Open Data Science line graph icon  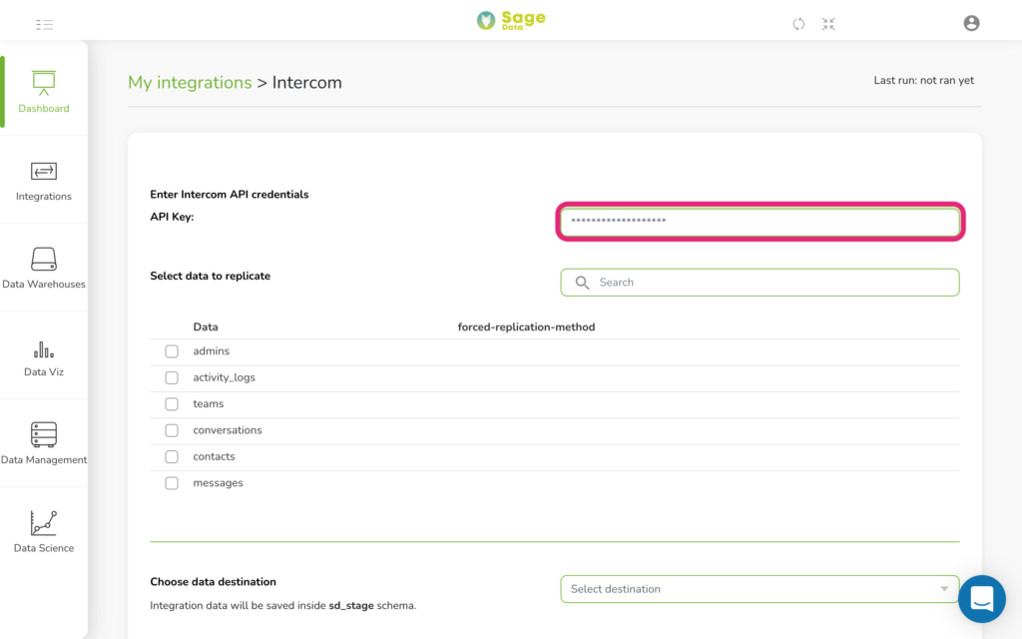pos(44,523)
